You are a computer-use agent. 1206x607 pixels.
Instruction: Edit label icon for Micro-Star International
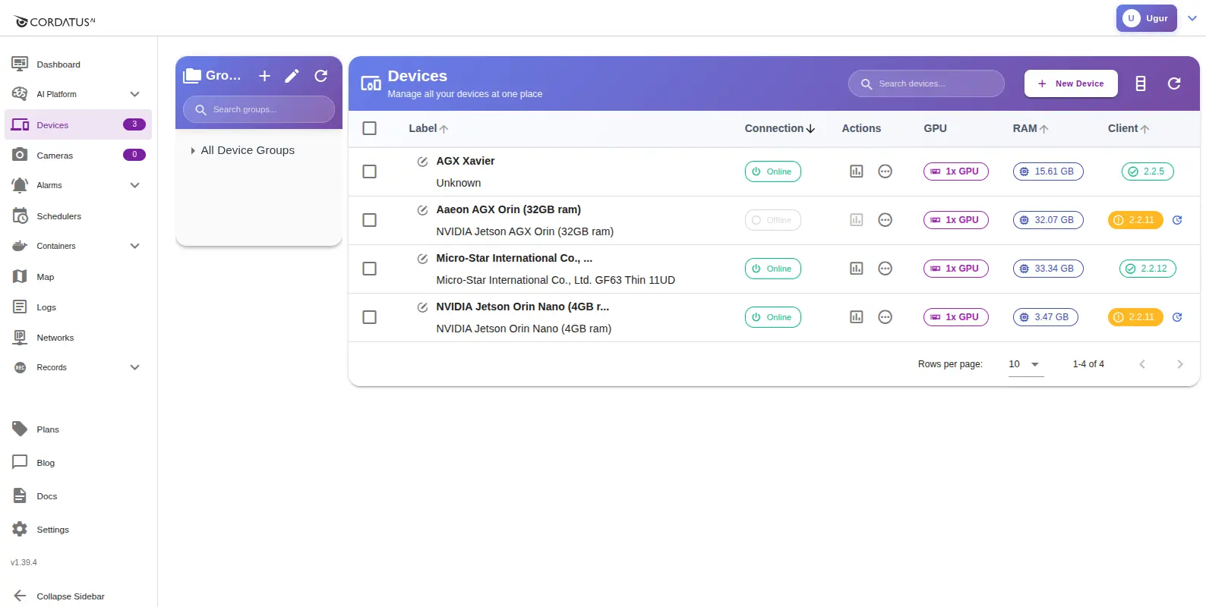coord(422,259)
